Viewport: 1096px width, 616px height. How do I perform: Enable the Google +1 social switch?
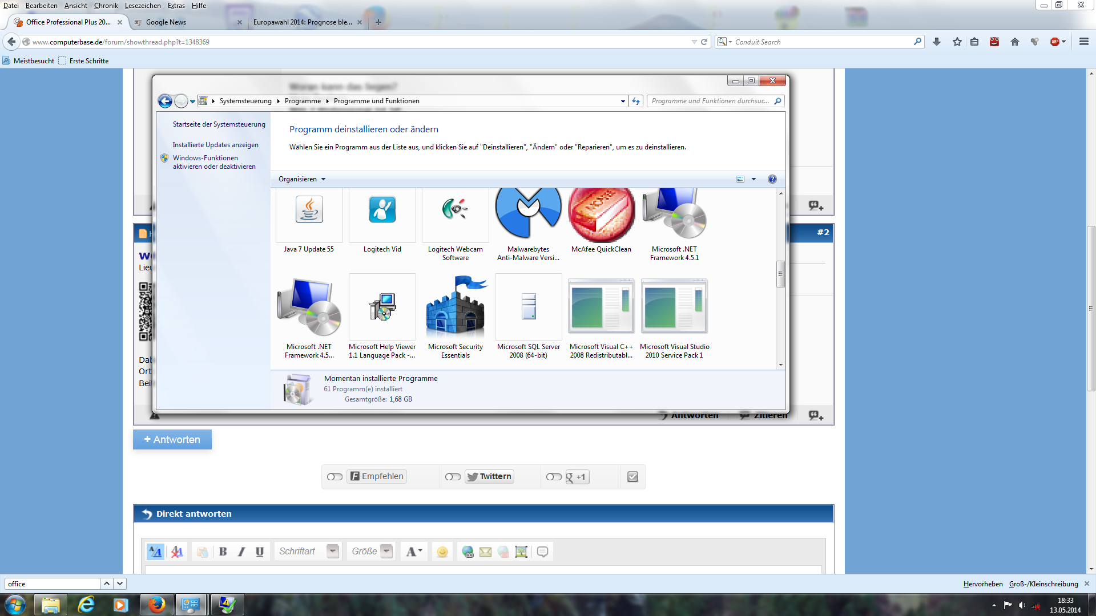pyautogui.click(x=554, y=477)
